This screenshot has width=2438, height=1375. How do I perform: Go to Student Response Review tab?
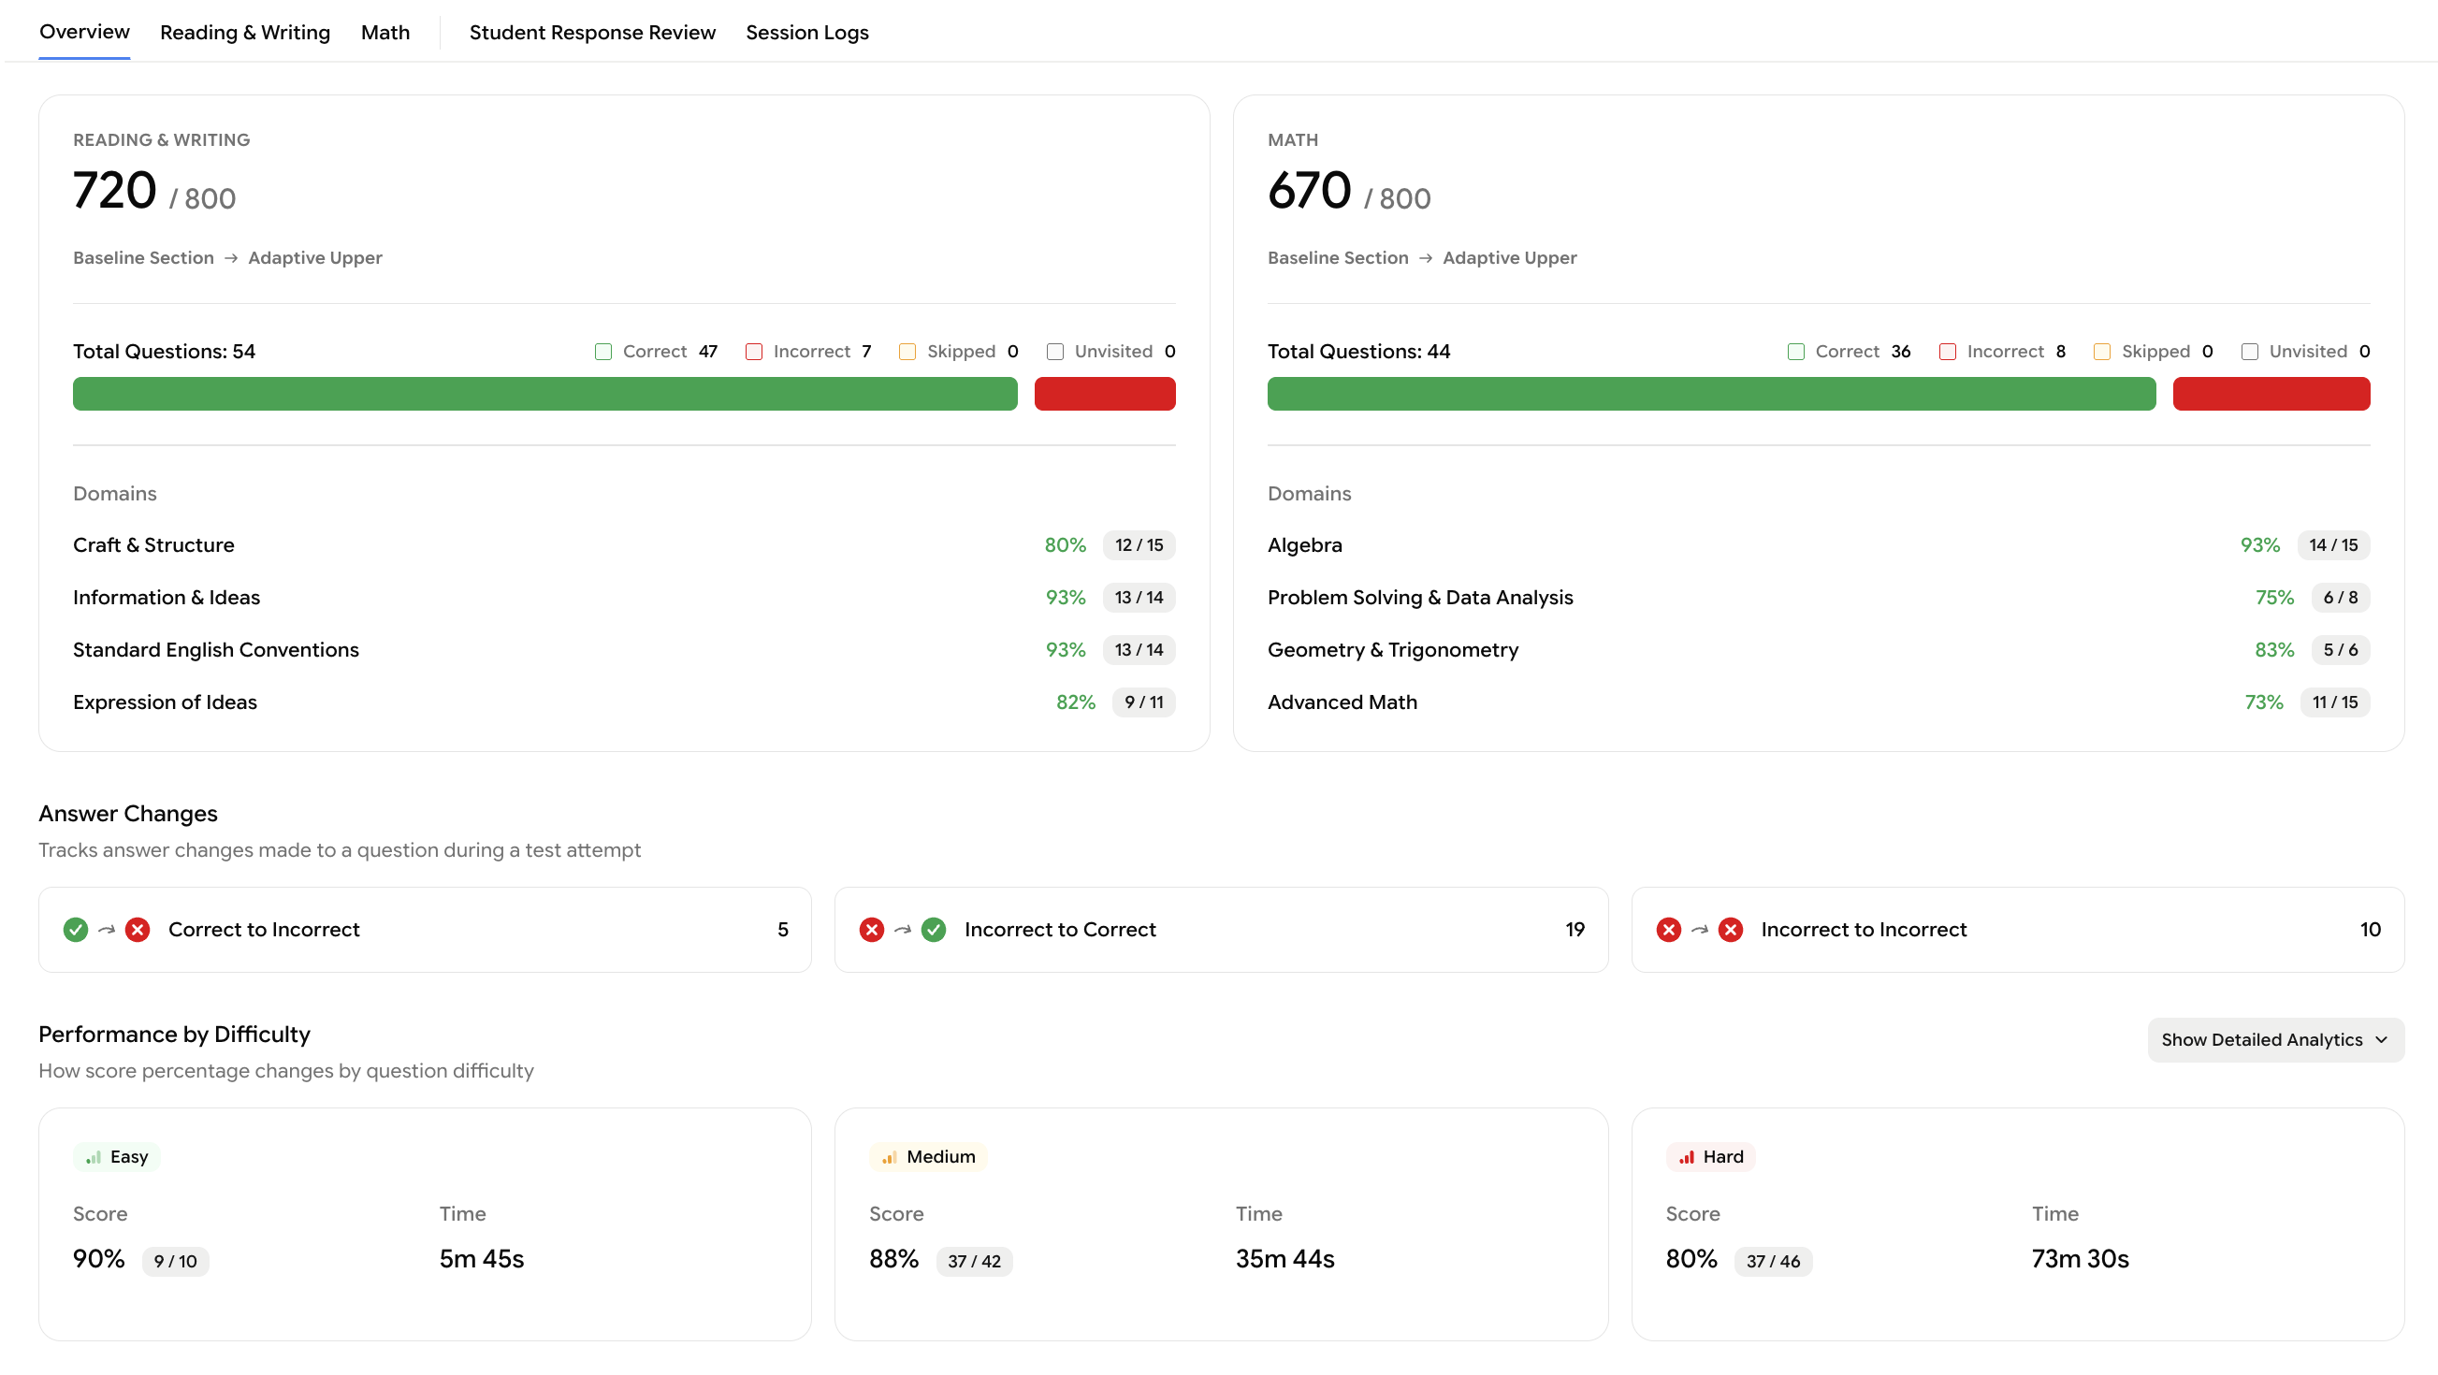(592, 32)
